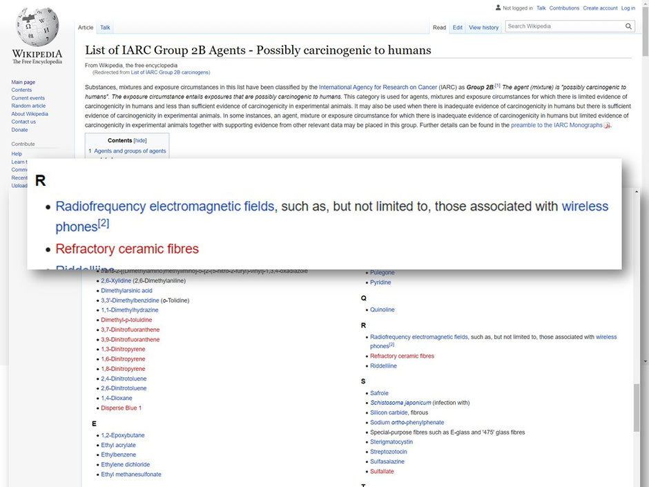Open the 1,1-Dimethylhydrazine link
Screen dimensions: 649x487
click(130, 310)
